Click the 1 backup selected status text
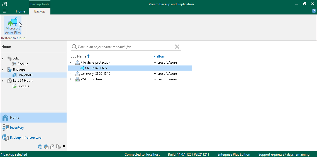 pyautogui.click(x=14, y=154)
